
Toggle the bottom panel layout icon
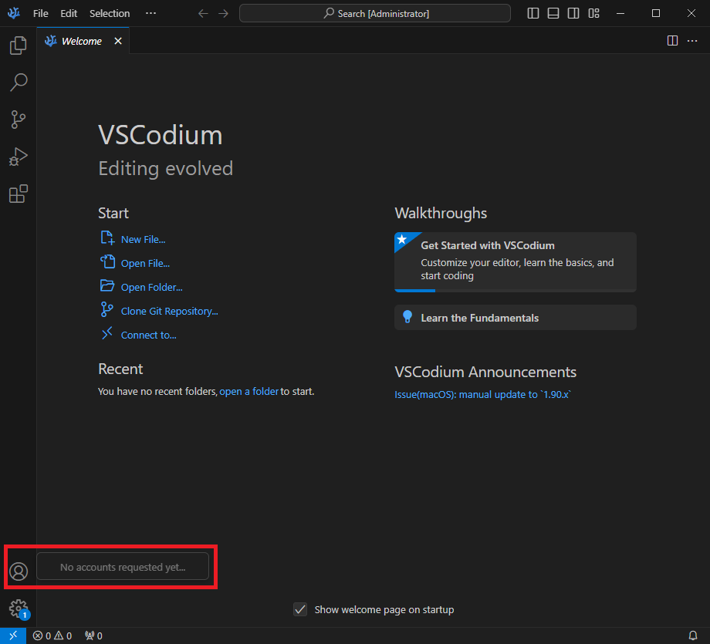tap(553, 13)
